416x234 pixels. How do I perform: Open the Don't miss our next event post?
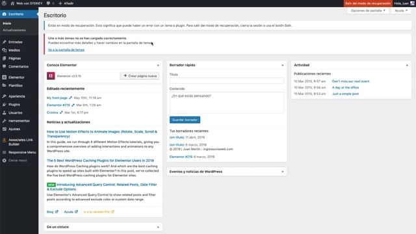[x=350, y=81]
